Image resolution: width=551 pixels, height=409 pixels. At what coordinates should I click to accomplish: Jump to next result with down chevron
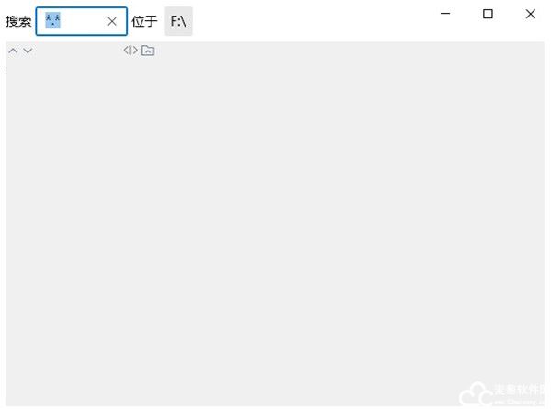pyautogui.click(x=28, y=51)
